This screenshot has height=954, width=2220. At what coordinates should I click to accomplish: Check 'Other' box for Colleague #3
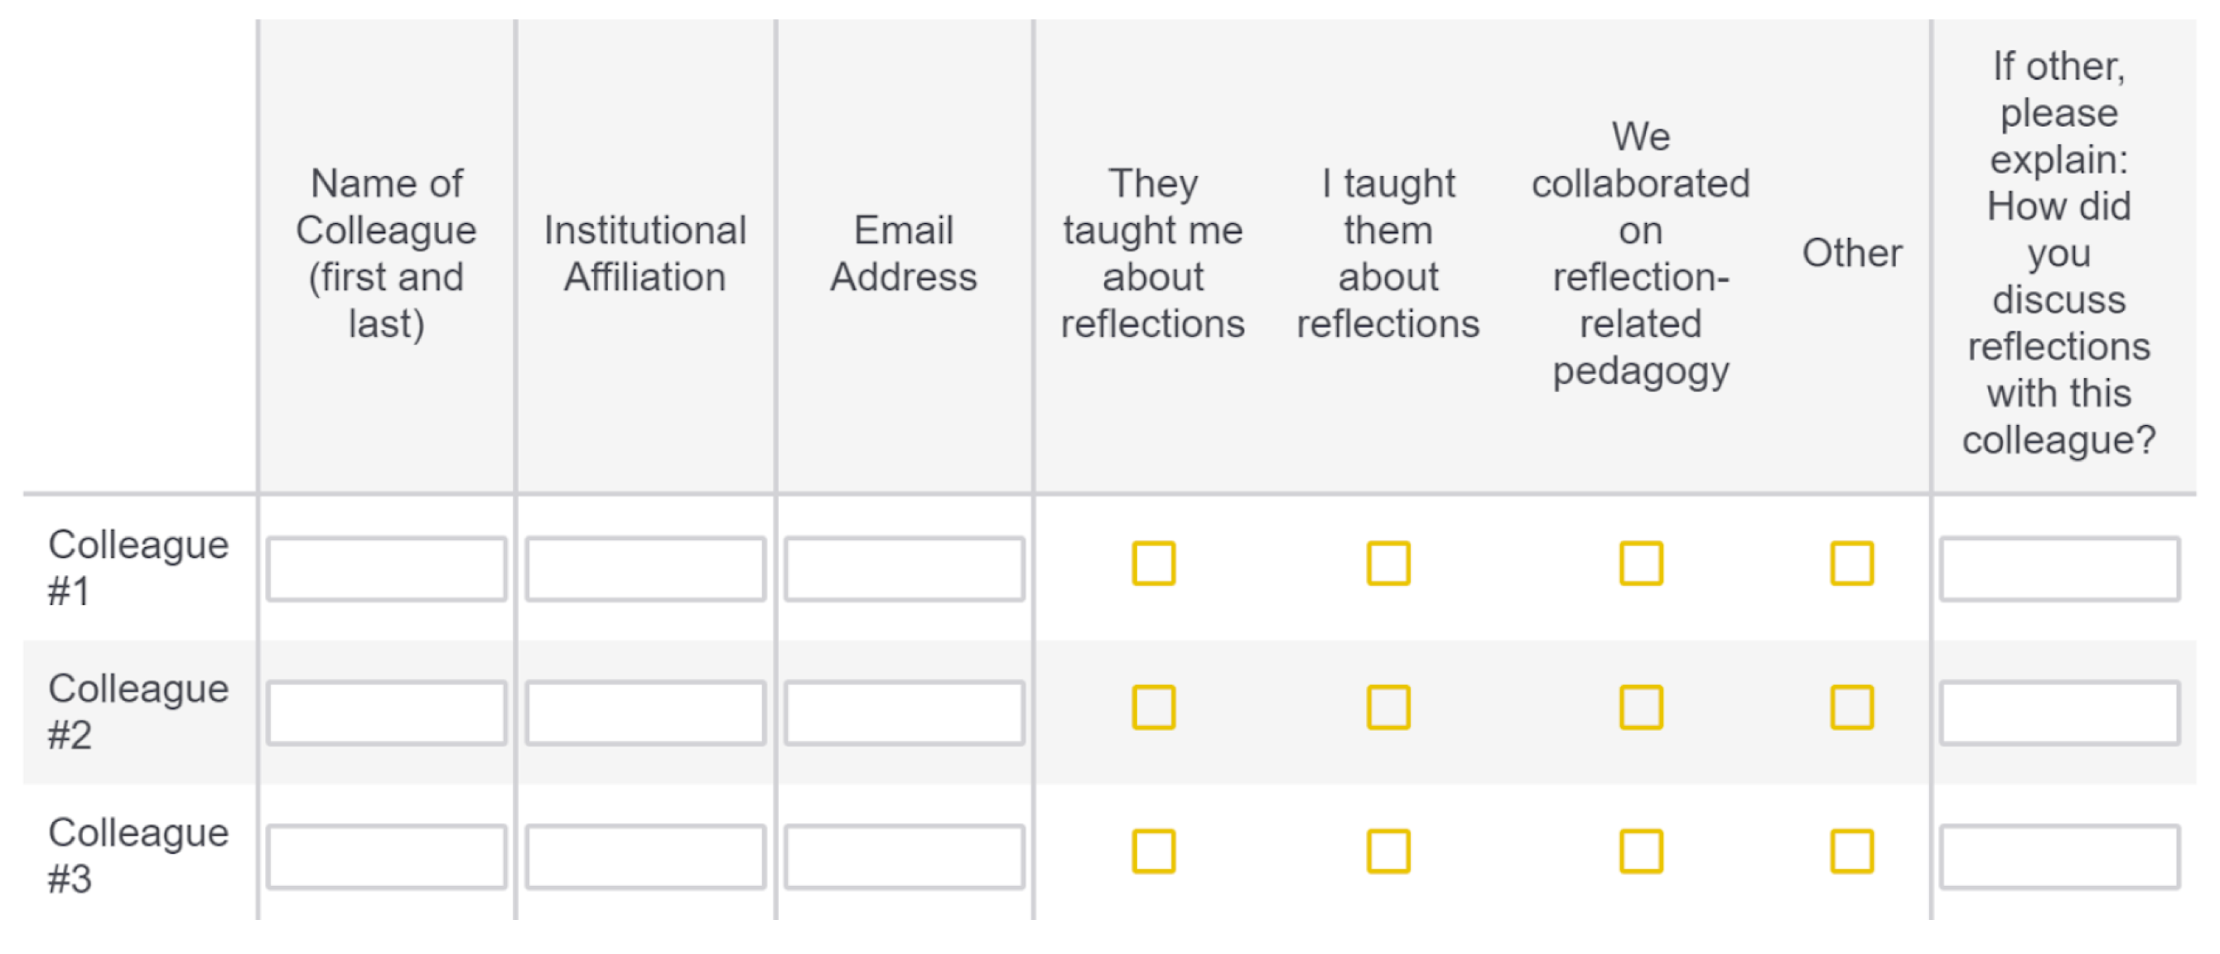click(1851, 852)
